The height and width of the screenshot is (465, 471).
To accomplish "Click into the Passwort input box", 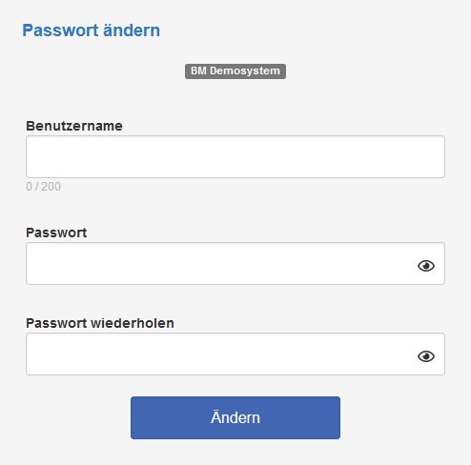I will (235, 263).
